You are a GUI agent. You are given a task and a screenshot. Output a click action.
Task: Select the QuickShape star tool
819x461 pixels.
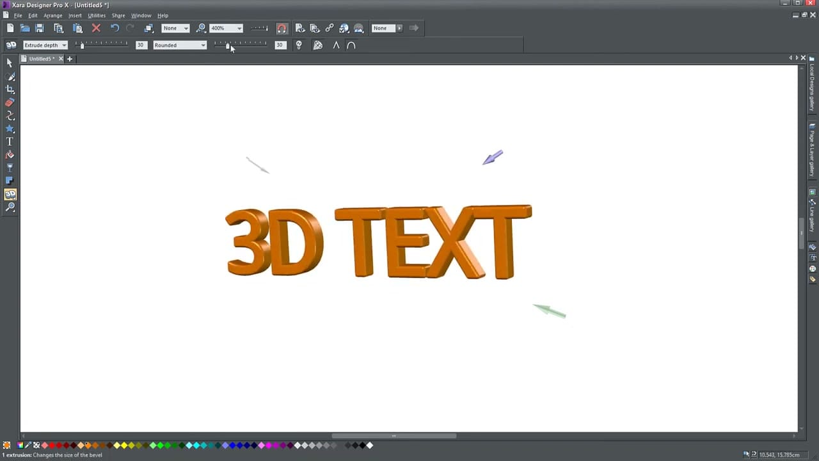click(10, 127)
